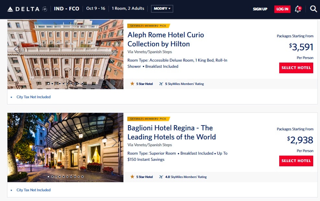
Task: Click the Delta logo in the header
Action: click(23, 9)
